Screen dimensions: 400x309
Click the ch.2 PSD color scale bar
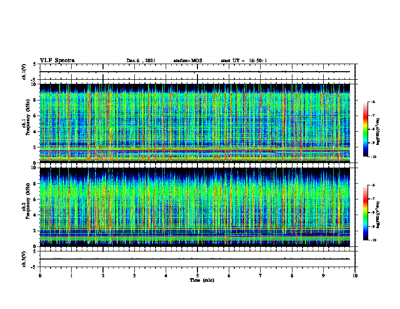[366, 213]
